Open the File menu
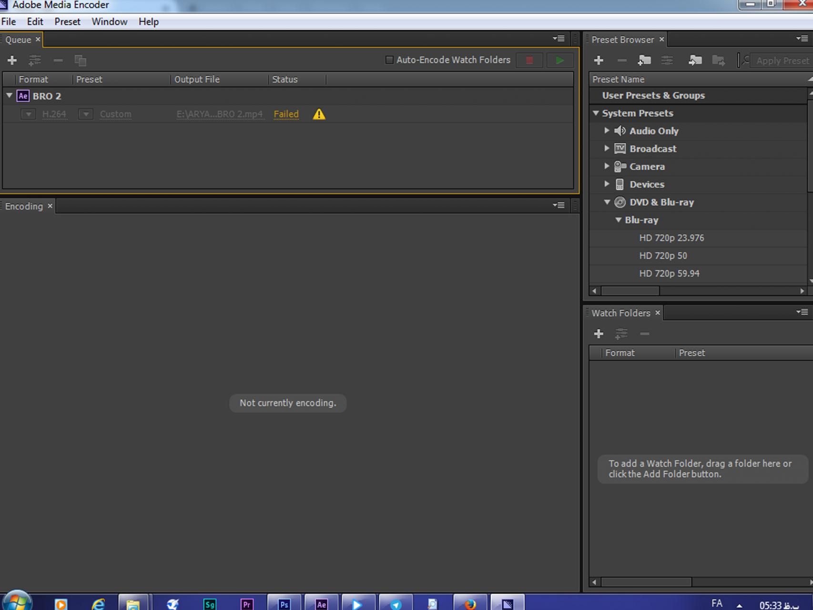Image resolution: width=813 pixels, height=610 pixels. tap(9, 22)
